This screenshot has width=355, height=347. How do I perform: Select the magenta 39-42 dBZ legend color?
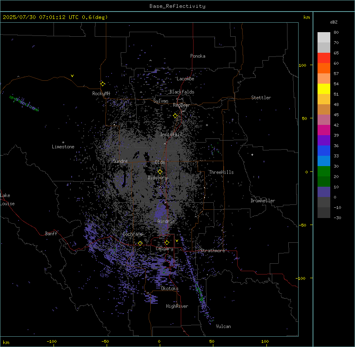pyautogui.click(x=324, y=130)
